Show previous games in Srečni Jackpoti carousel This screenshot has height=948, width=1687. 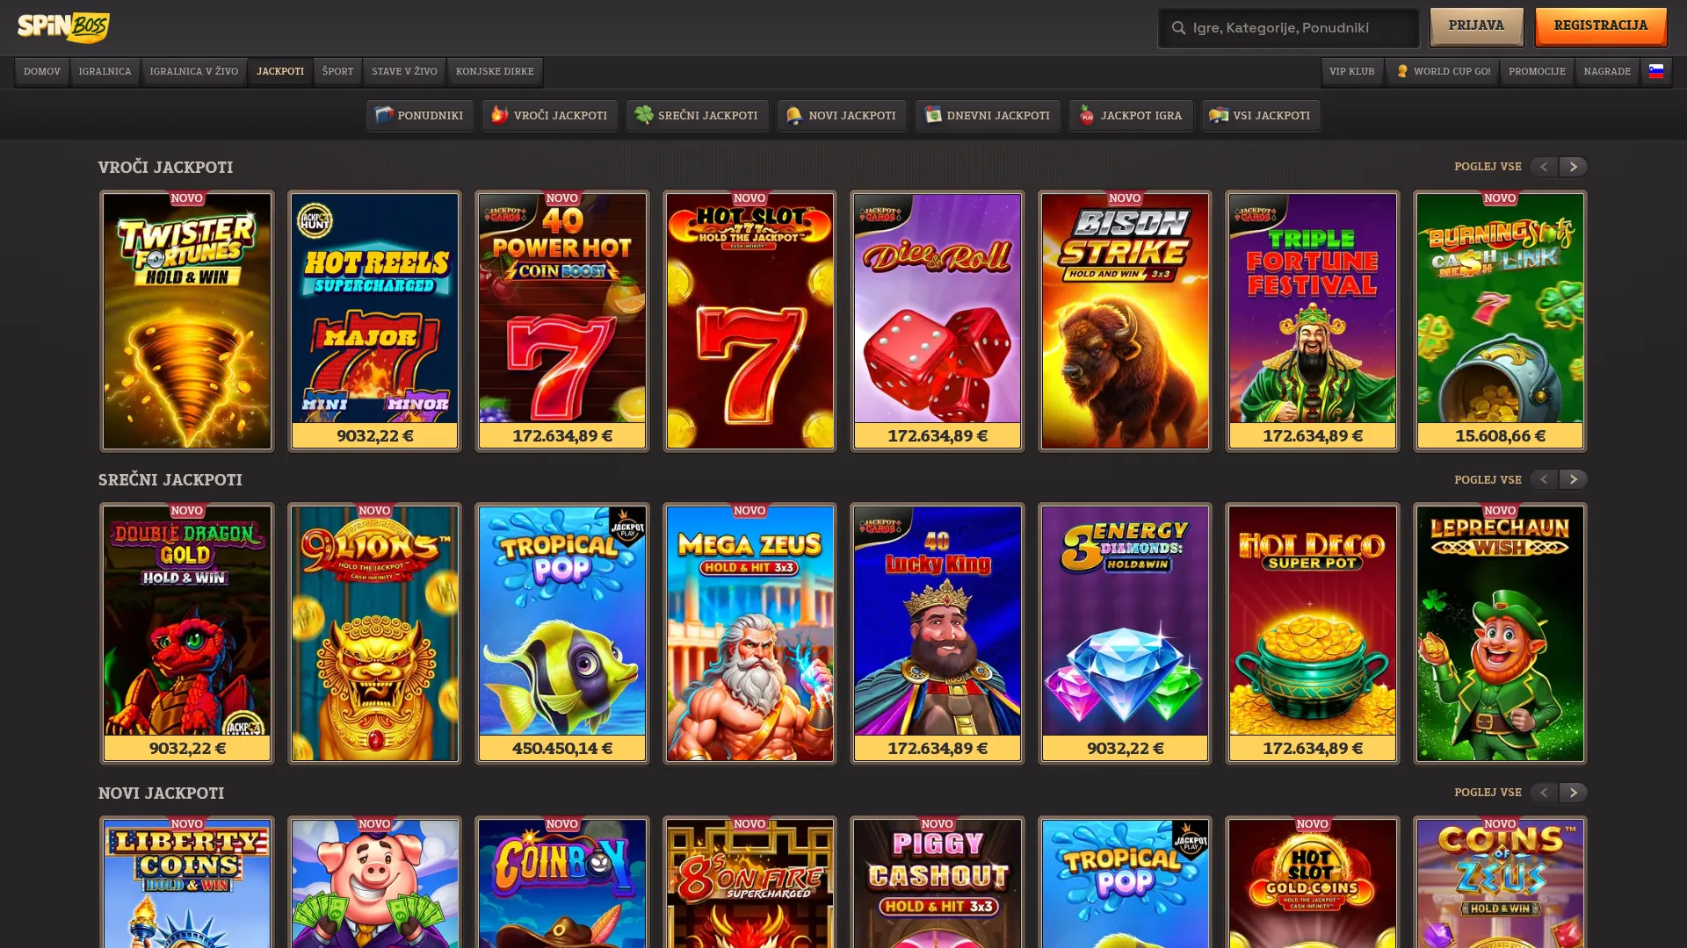1544,479
